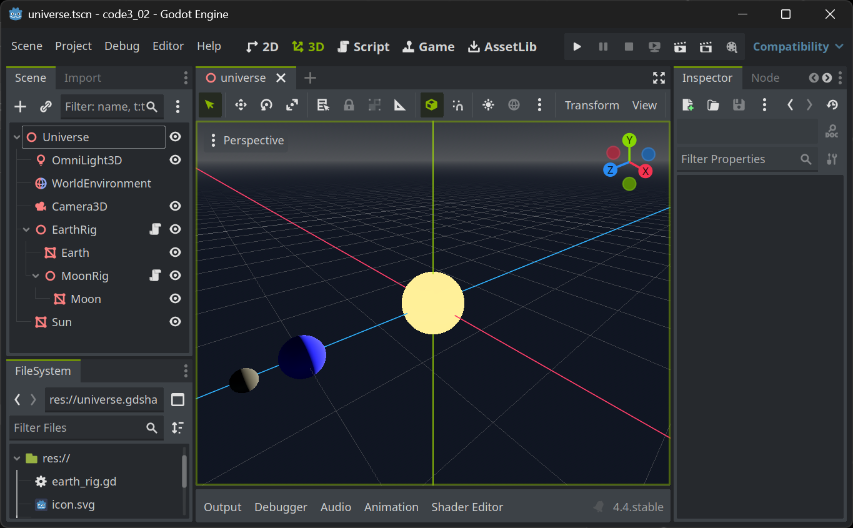Open the viewport toolbar three-dots menu
853x528 pixels.
coord(540,105)
